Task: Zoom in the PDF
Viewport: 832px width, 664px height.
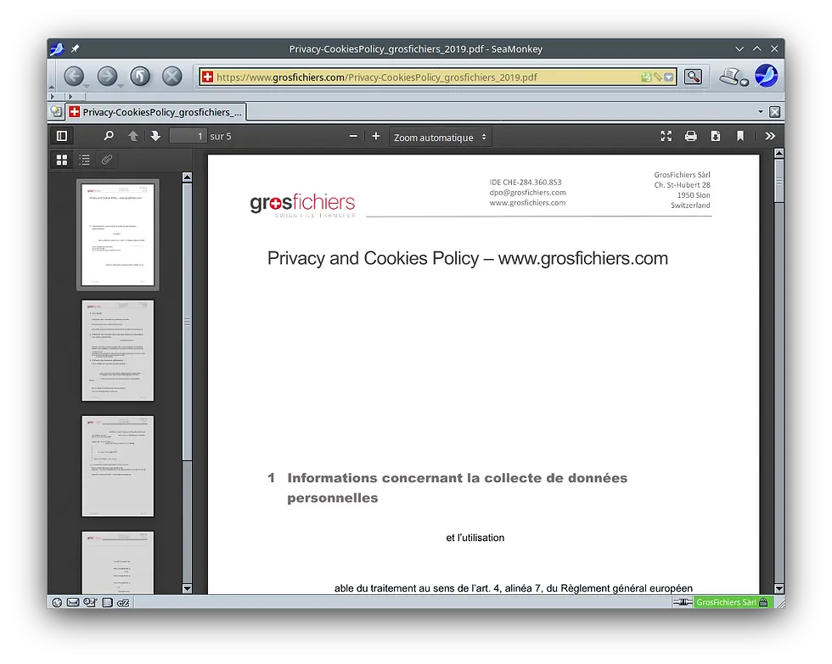Action: point(375,137)
